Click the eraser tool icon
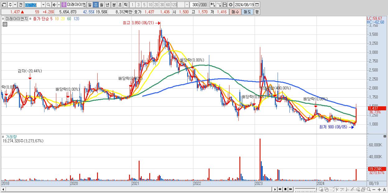 click(x=358, y=189)
